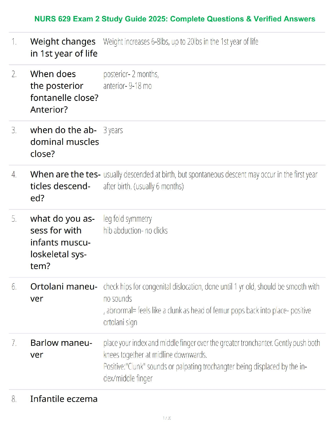This screenshot has height=433, width=334.
Task: Click the 'hib abduction- no clicks' line
Action: click(135, 231)
